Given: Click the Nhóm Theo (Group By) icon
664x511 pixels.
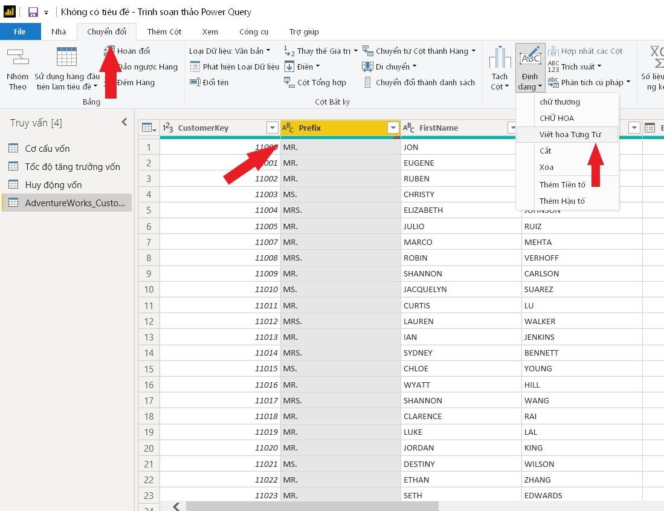Looking at the screenshot, I should 18,58.
